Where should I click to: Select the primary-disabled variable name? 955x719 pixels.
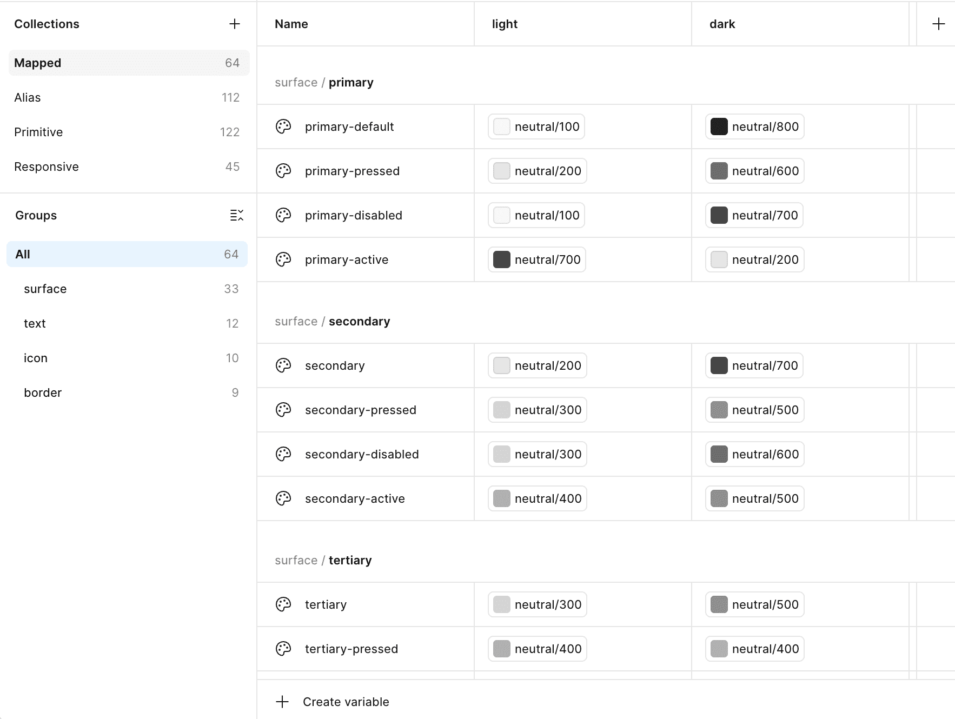[x=354, y=215]
